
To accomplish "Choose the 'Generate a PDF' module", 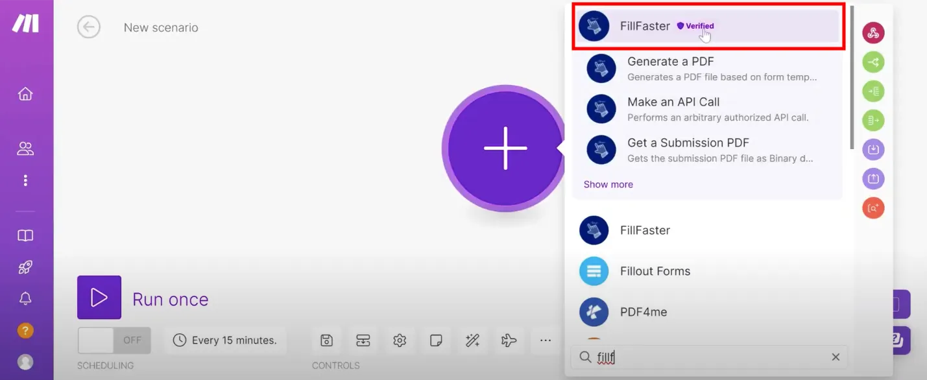I will pos(707,69).
